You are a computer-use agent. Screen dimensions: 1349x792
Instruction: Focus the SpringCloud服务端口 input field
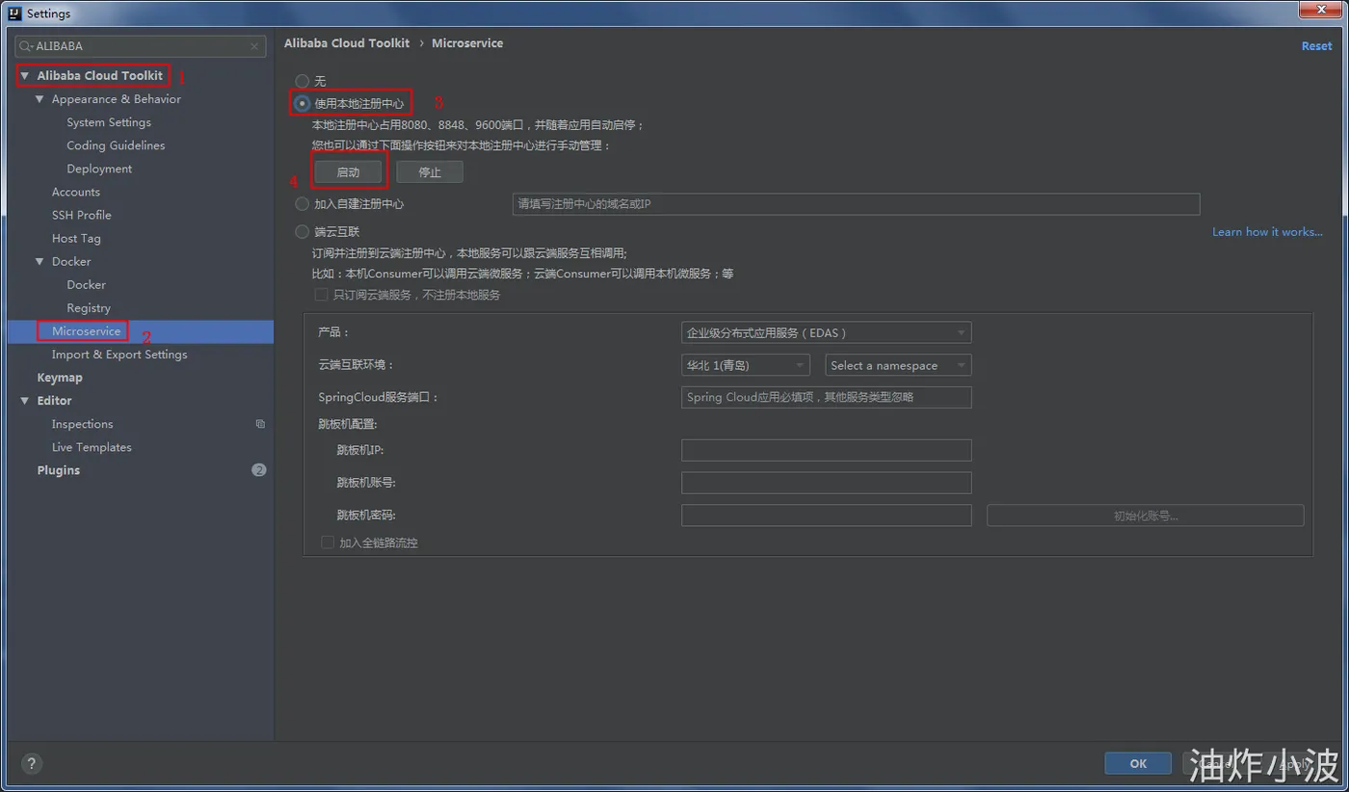(826, 397)
